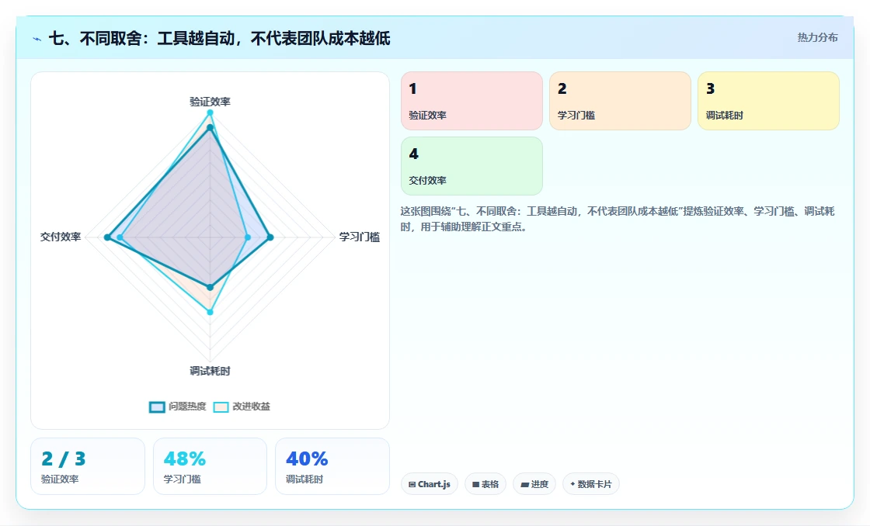Click the 热力分布 label in header
The height and width of the screenshot is (526, 870).
[x=817, y=38]
